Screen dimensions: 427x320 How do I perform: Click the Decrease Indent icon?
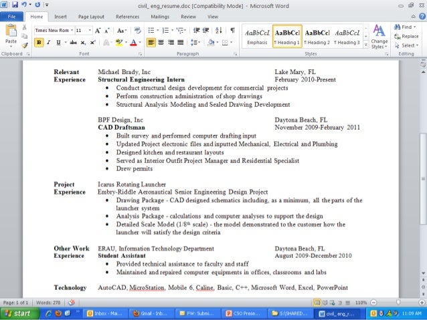pyautogui.click(x=196, y=30)
